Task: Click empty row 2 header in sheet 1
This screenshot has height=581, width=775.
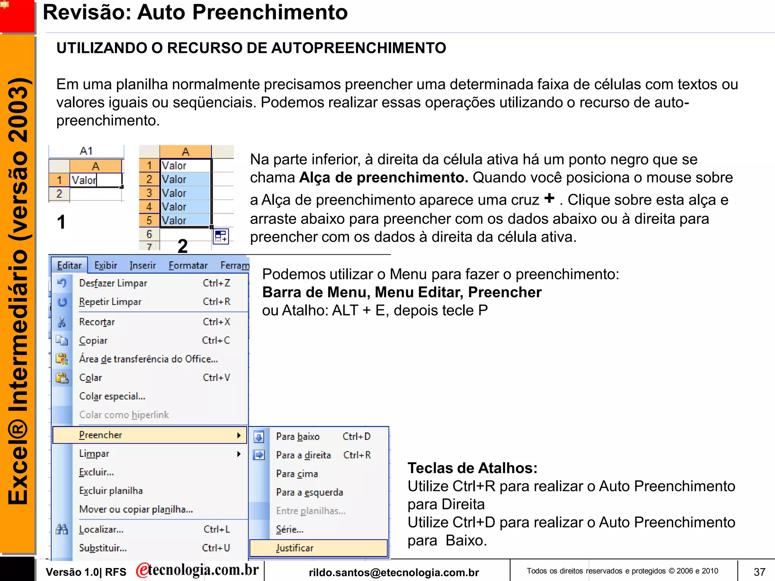Action: click(59, 194)
